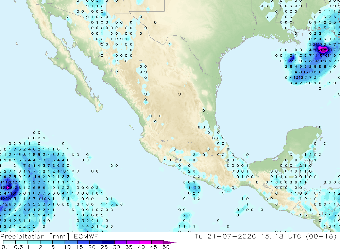340x249 pixels.
Task: Click the "[mm]" unit label
Action: 59,236
